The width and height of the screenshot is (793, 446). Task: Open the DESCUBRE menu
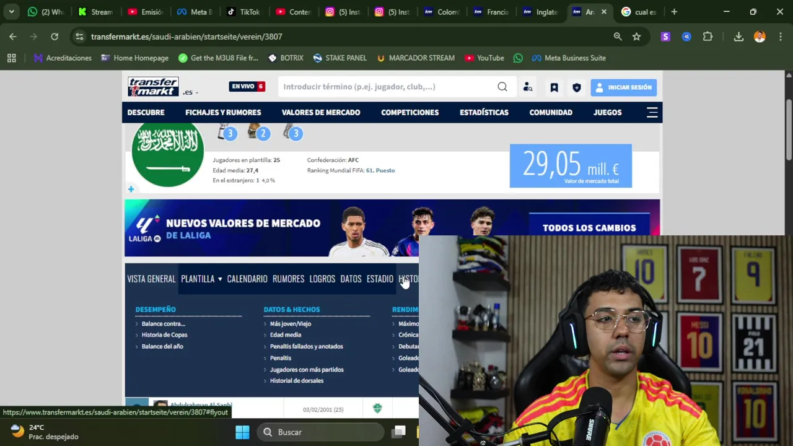point(146,112)
